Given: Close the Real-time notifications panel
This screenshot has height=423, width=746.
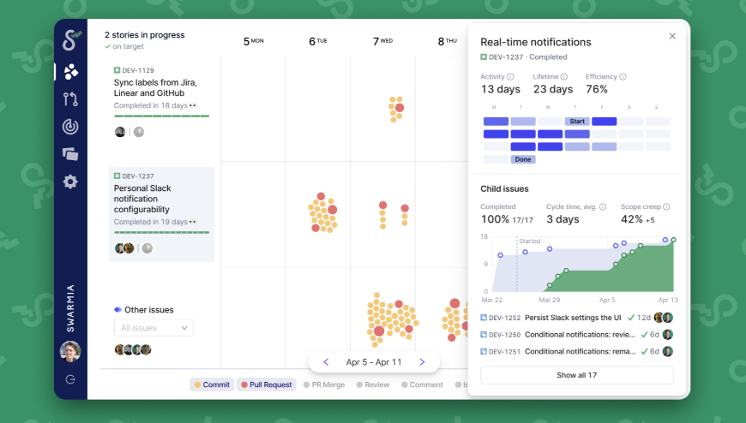Looking at the screenshot, I should tap(672, 36).
